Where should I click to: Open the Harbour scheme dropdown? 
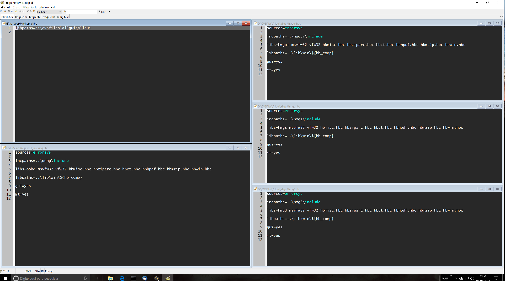pyautogui.click(x=60, y=12)
